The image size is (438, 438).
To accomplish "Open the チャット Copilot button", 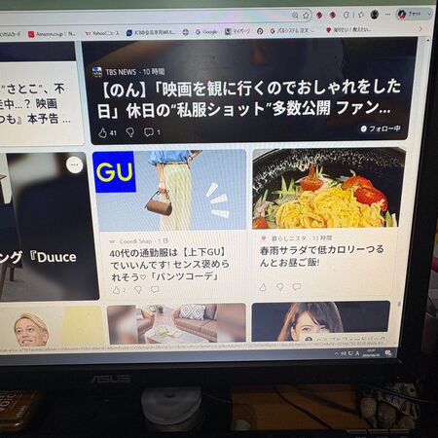I will 414,14.
